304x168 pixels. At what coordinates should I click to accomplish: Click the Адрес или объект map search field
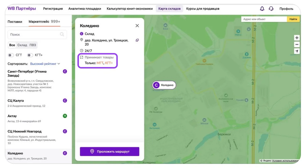pyautogui.click(x=264, y=19)
